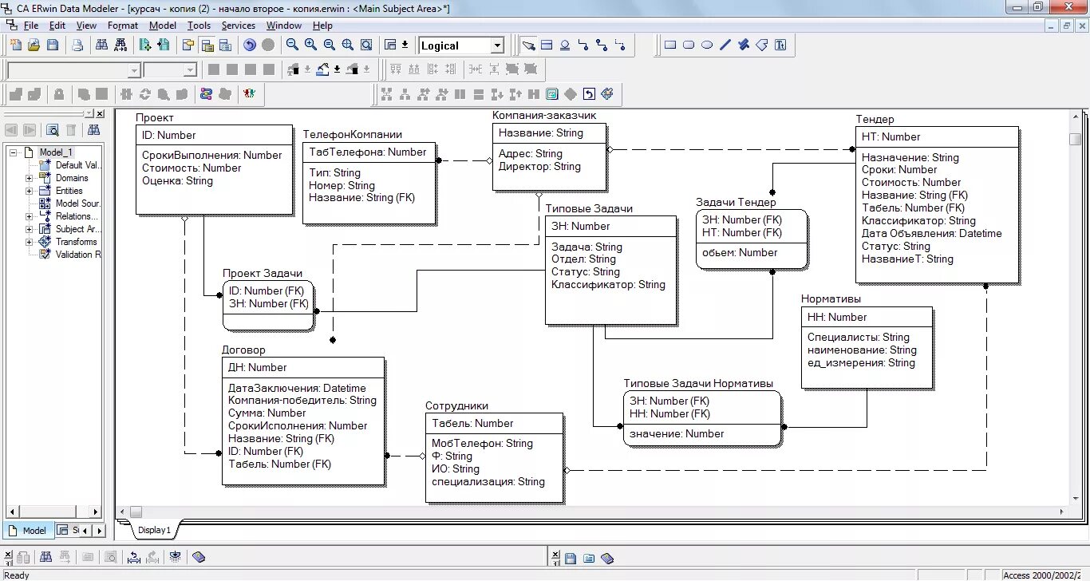Click 'Access 2000/2002/2' in status bar
This screenshot has width=1090, height=581.
point(1041,575)
